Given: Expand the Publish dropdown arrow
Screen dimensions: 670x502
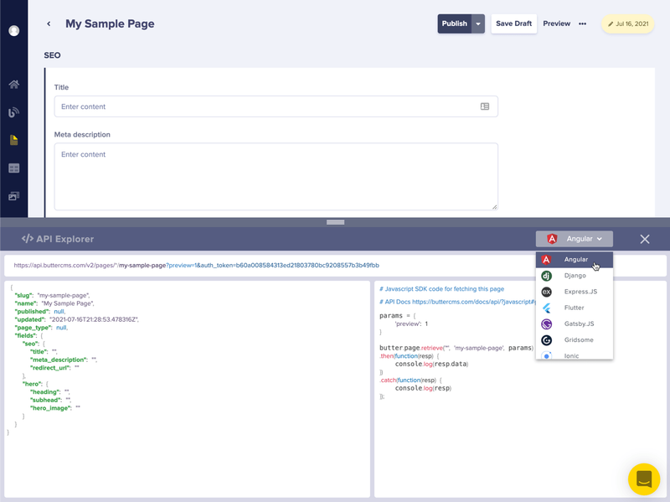Looking at the screenshot, I should 478,24.
